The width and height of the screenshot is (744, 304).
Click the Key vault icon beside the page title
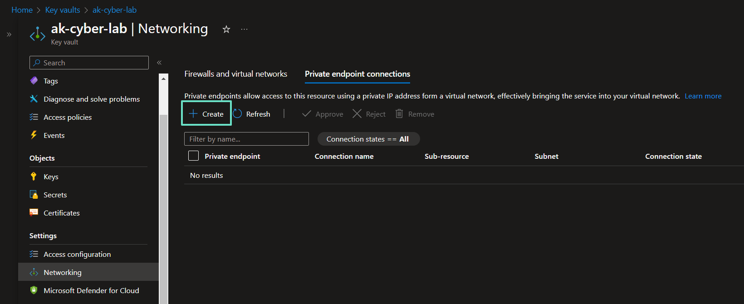tap(37, 34)
